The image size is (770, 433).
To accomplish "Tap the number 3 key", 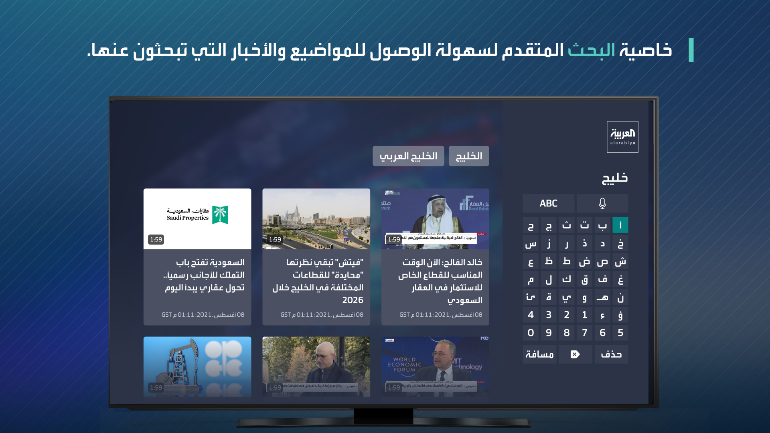I will point(549,315).
